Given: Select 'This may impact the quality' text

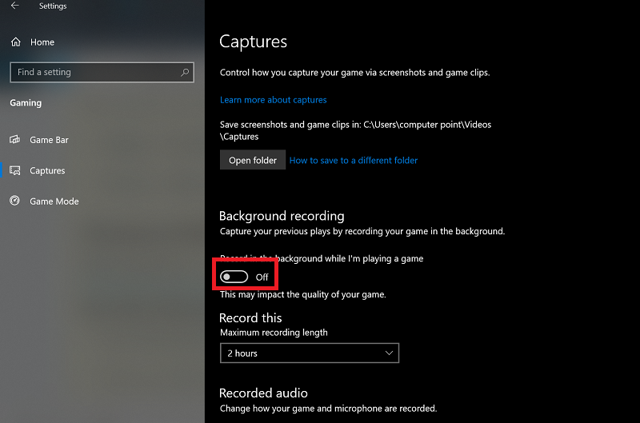Looking at the screenshot, I should [x=303, y=294].
